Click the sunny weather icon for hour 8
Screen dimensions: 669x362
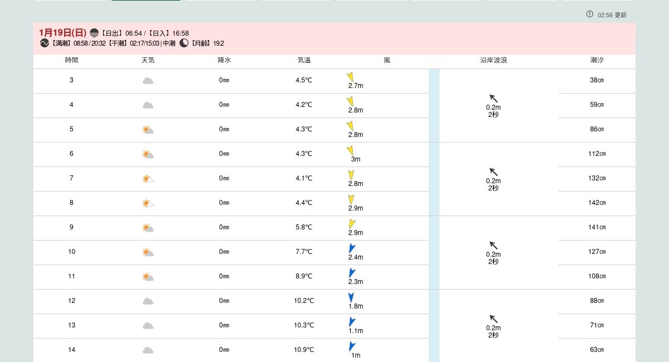click(148, 203)
